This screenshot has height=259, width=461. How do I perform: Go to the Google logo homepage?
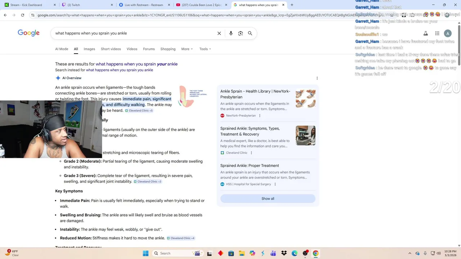click(28, 33)
